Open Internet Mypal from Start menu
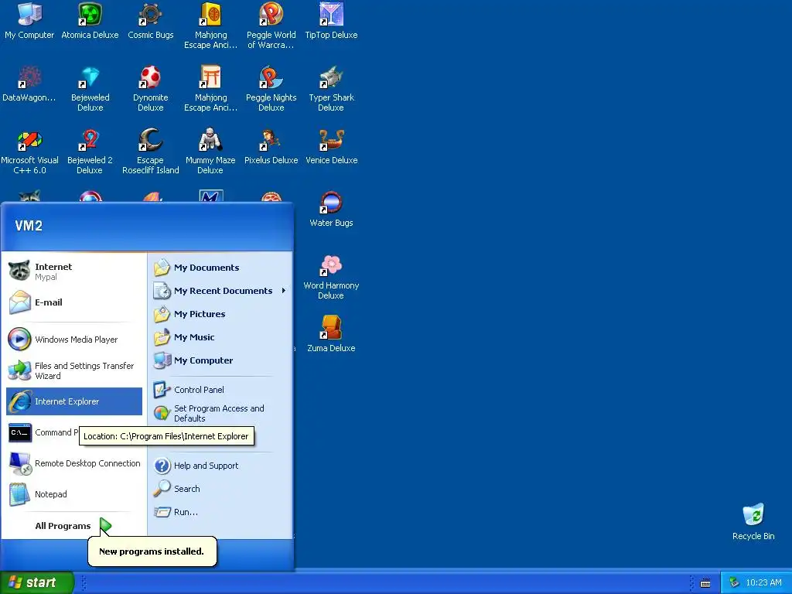The image size is (792, 594). pyautogui.click(x=74, y=271)
